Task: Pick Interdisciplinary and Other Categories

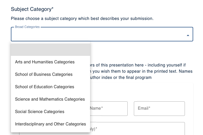Action: click(x=50, y=124)
